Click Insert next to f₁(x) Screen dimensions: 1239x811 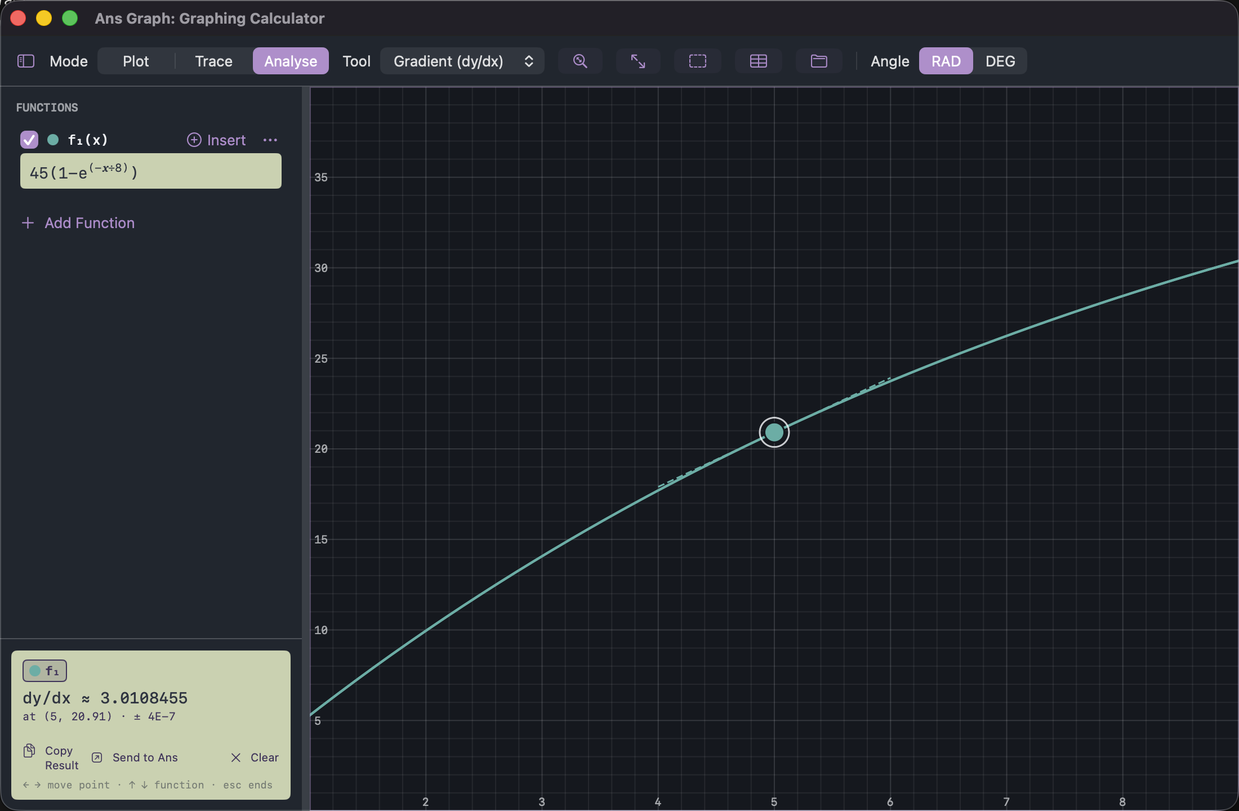tap(217, 140)
